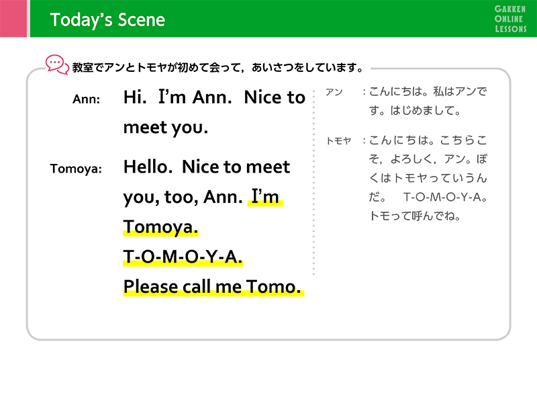Click the Japanese scene description caption
The image size is (537, 403).
click(219, 68)
